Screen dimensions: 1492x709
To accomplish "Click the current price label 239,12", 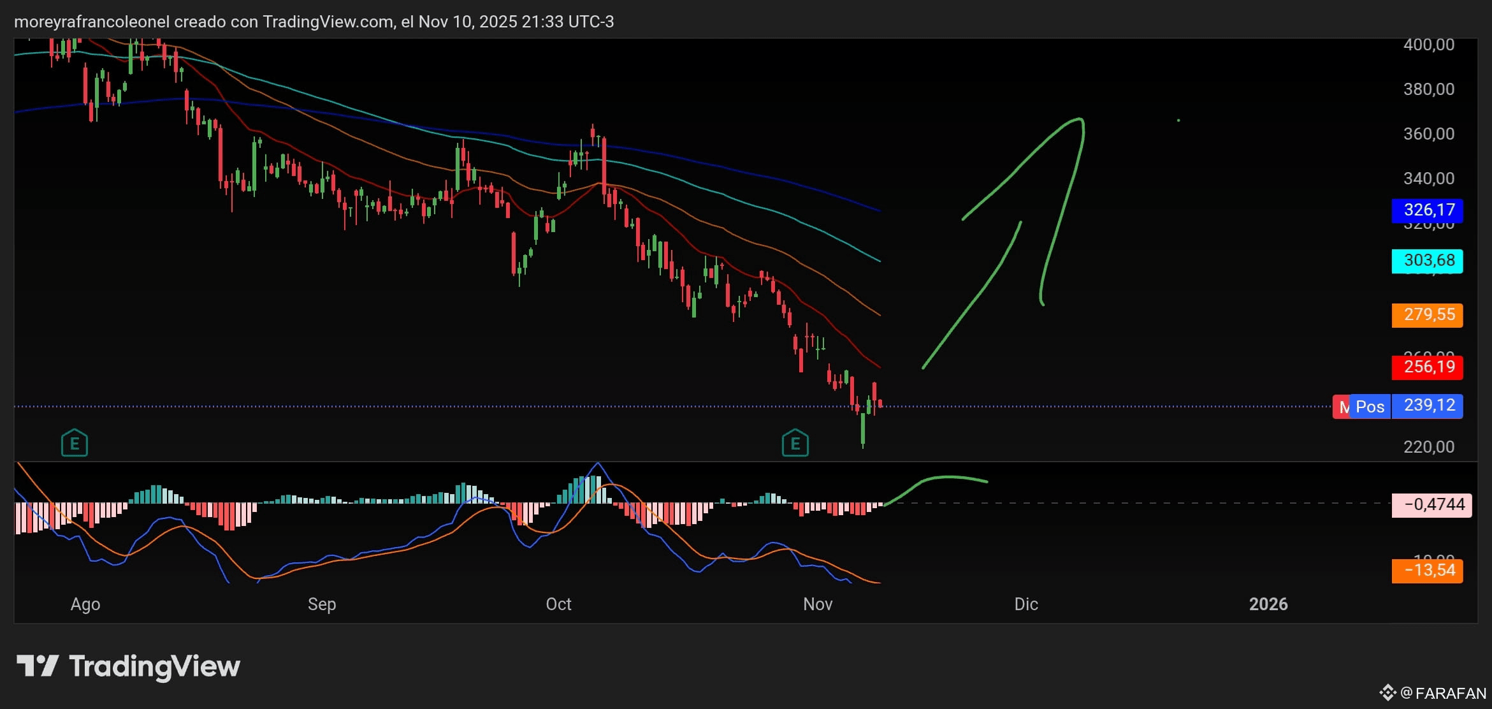I will point(1427,406).
